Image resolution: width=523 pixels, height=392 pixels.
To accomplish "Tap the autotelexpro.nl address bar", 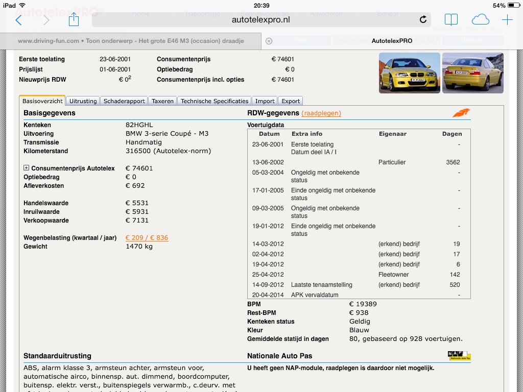I will tap(261, 20).
